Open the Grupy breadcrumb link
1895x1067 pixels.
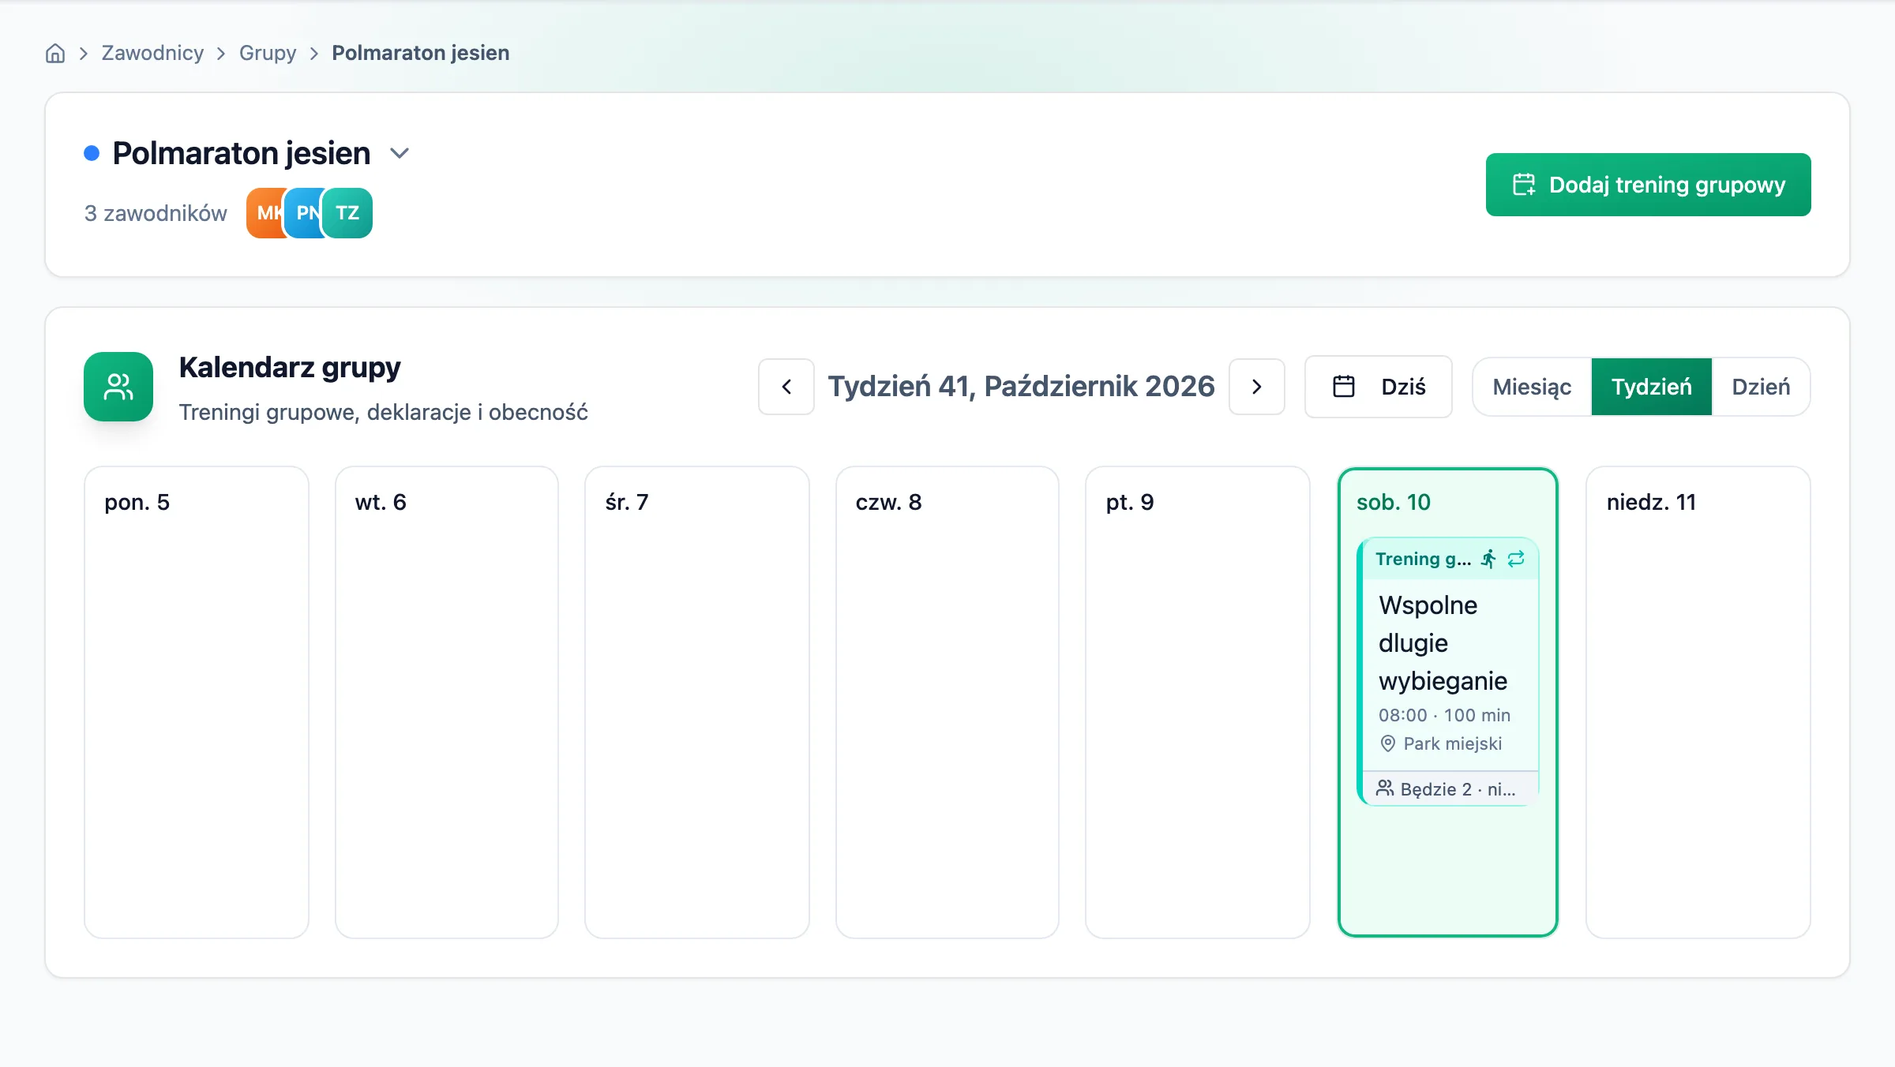tap(268, 53)
